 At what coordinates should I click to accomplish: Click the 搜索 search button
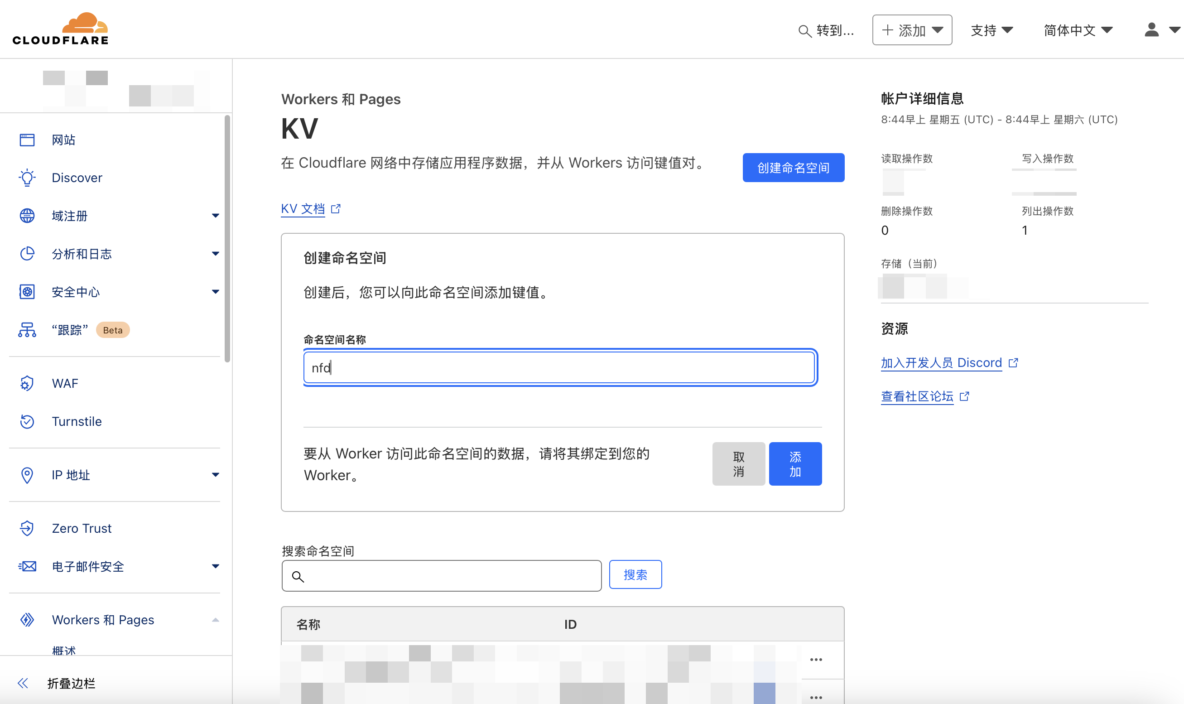(635, 574)
